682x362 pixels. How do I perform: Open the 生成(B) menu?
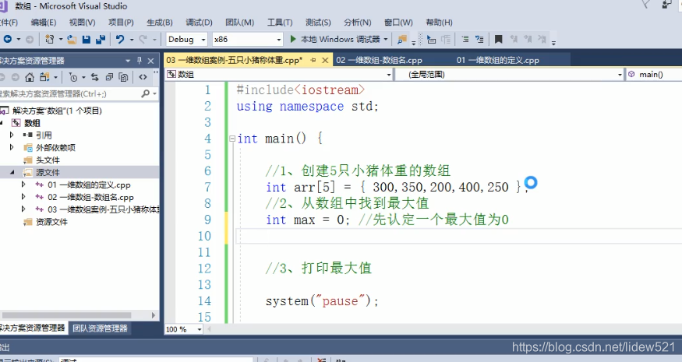coord(160,23)
